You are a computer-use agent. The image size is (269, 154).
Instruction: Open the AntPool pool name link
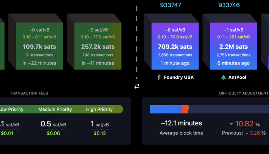(x=237, y=77)
